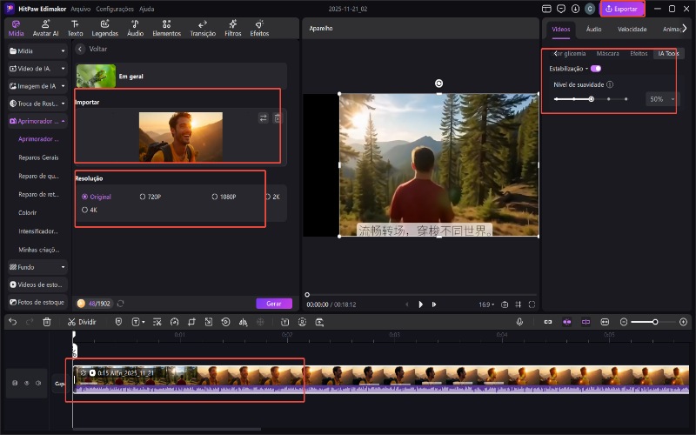Image resolution: width=696 pixels, height=435 pixels.
Task: Play the video in the preview
Action: tap(421, 304)
